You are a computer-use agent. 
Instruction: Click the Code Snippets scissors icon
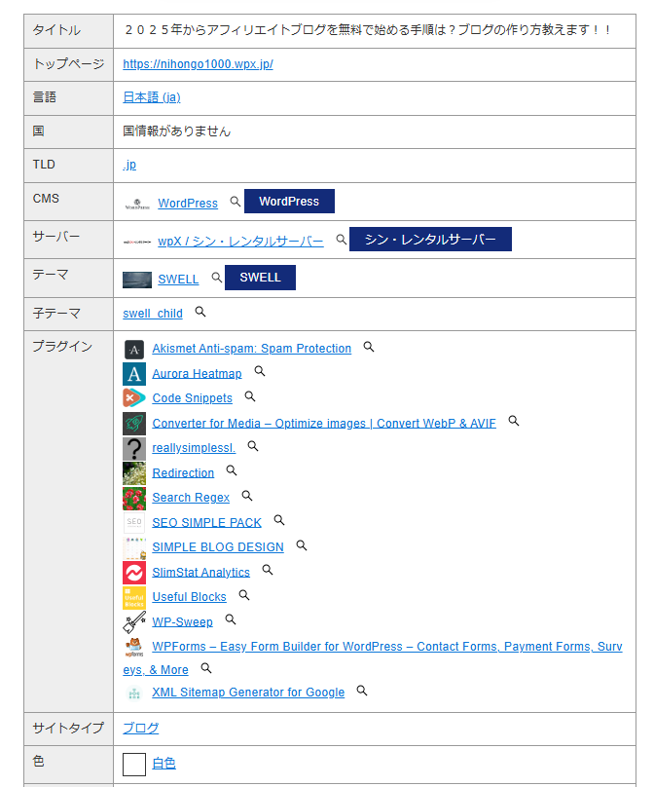pyautogui.click(x=134, y=398)
